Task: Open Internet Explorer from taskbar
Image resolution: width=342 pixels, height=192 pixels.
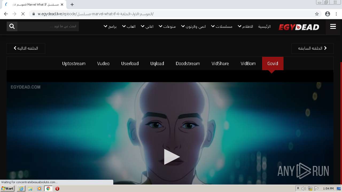Action: coord(21,189)
